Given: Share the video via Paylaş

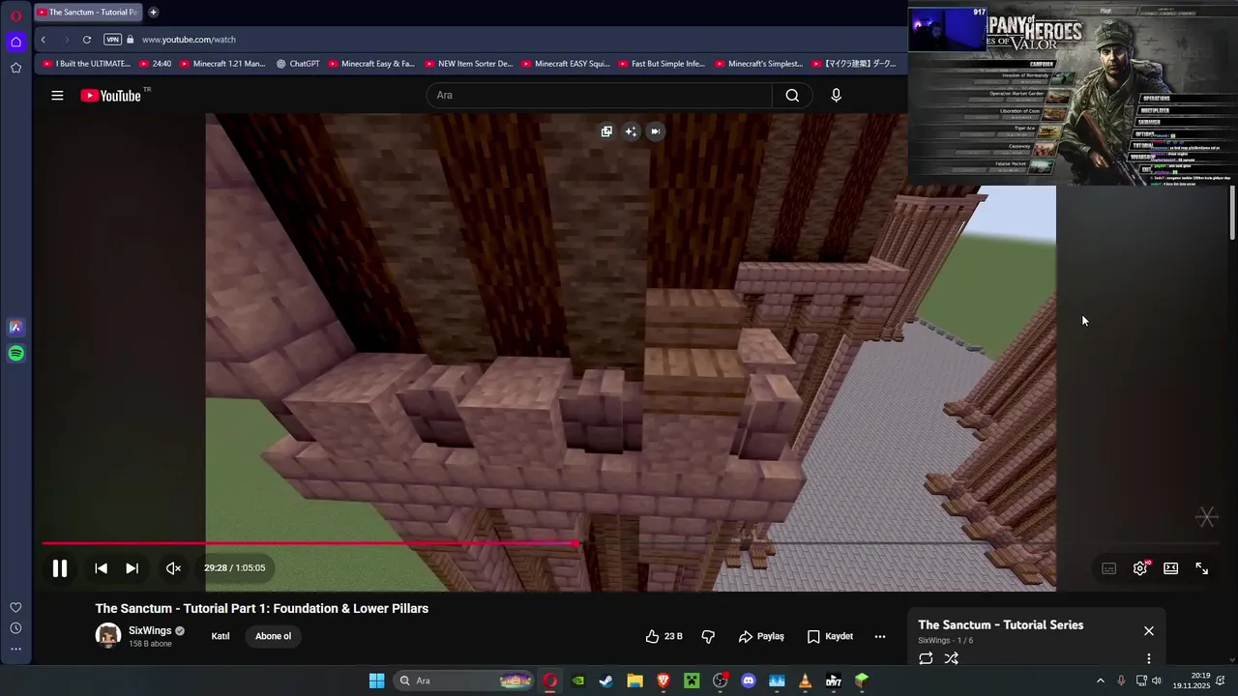Looking at the screenshot, I should 761,636.
